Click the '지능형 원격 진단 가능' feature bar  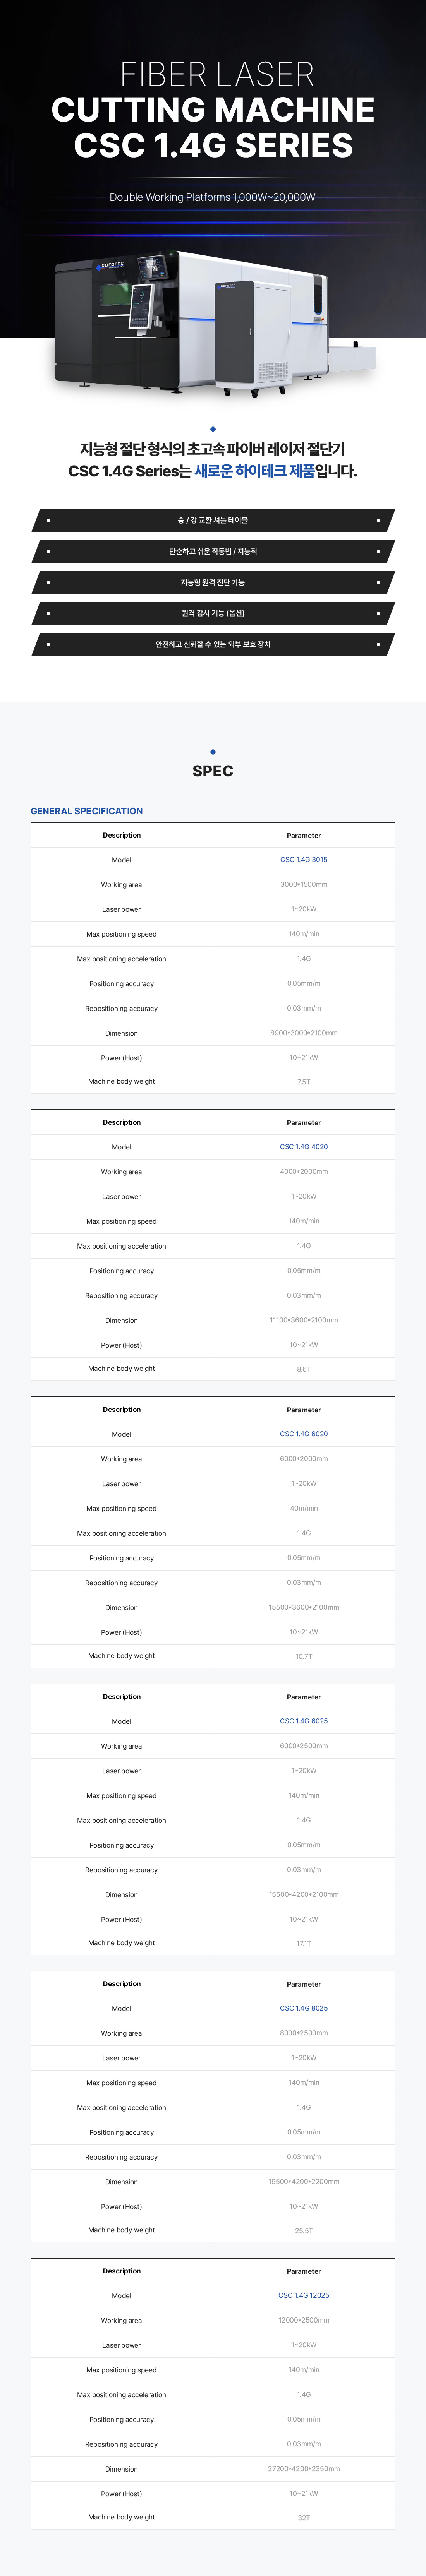click(213, 582)
